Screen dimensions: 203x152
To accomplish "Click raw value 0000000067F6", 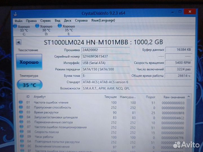I will (173, 138).
